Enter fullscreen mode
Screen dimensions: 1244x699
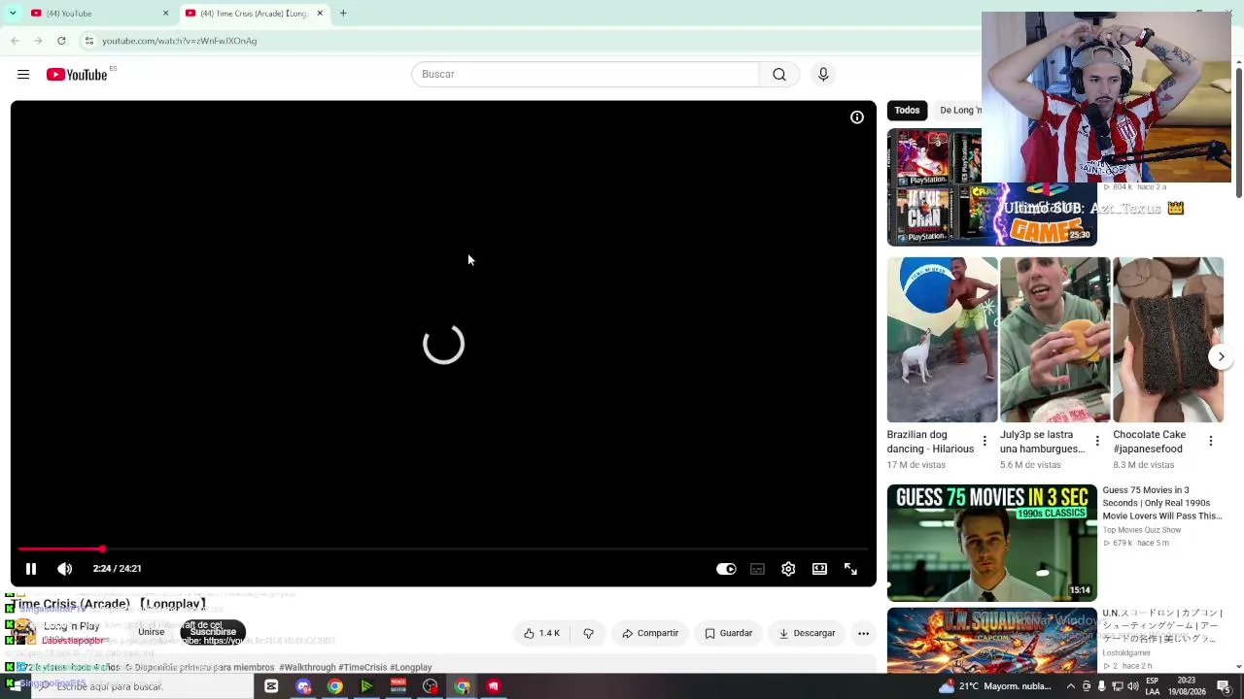click(x=850, y=569)
